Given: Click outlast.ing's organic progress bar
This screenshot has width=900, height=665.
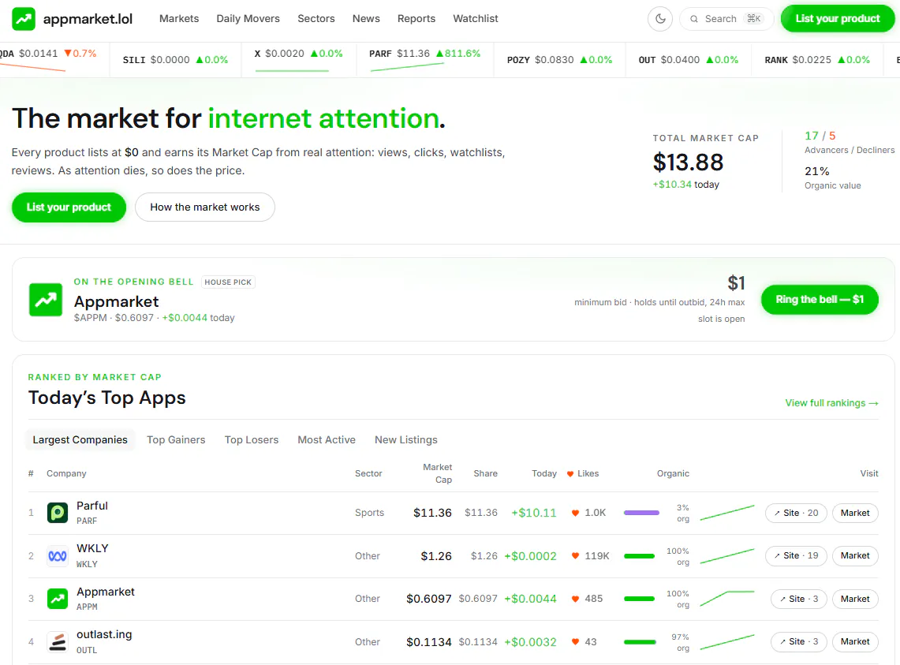Looking at the screenshot, I should click(640, 642).
